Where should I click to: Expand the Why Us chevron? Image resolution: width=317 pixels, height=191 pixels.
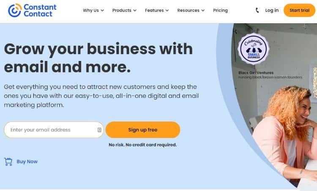102,10
